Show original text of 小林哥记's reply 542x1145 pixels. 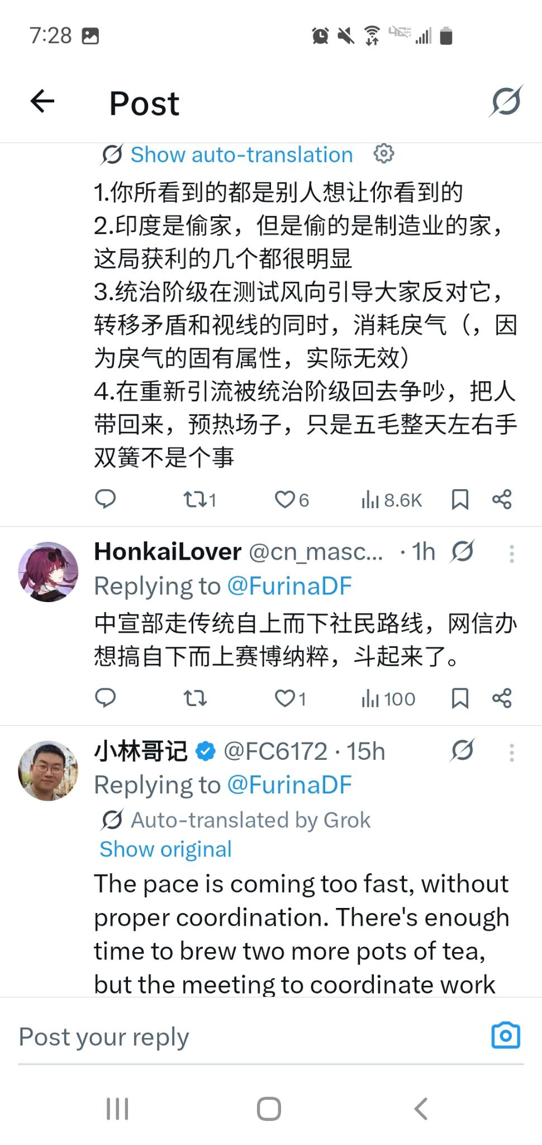pos(165,849)
